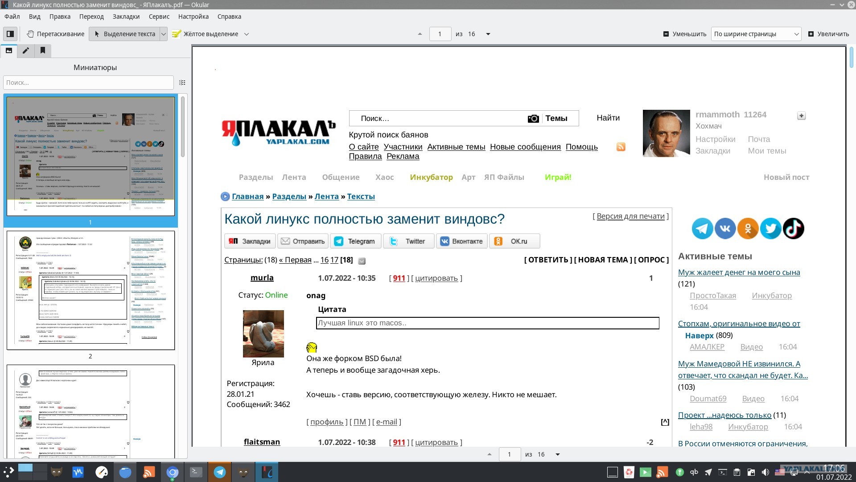Select the Перетаскивание browse tool
The image size is (856, 482).
coord(55,34)
